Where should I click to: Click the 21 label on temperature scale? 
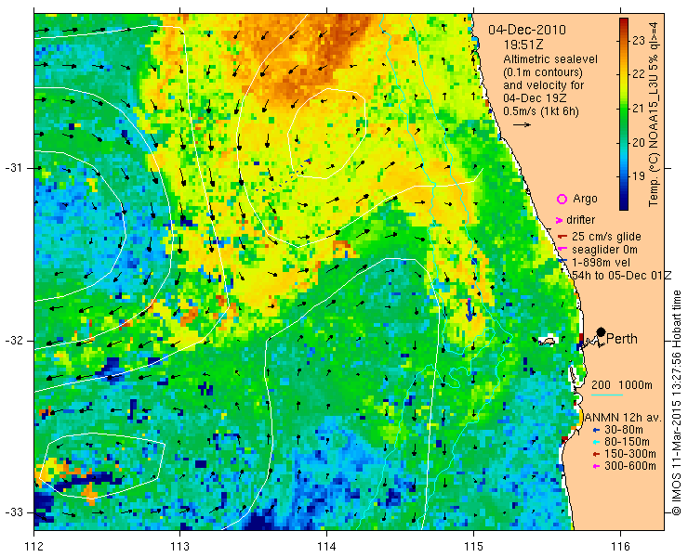click(639, 109)
